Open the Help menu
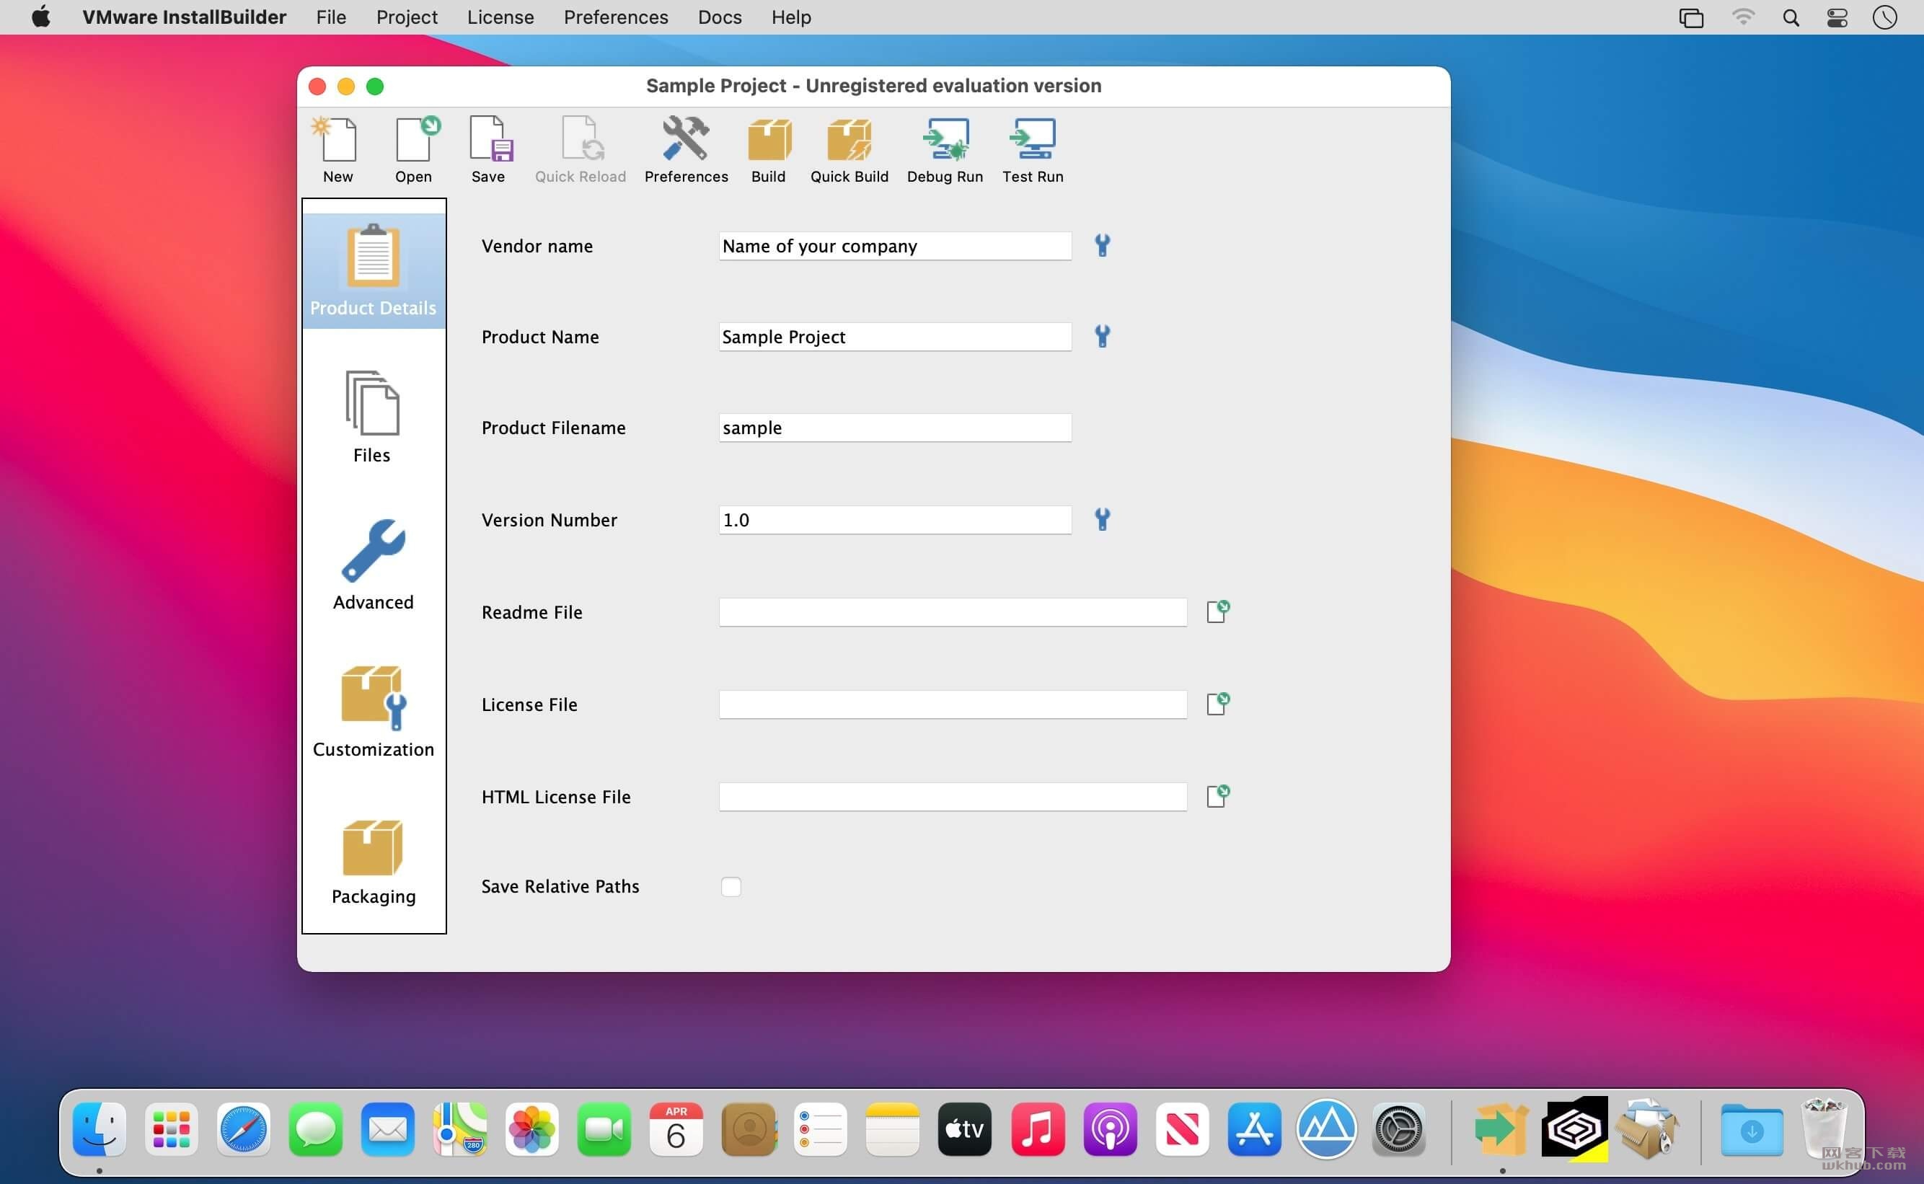The width and height of the screenshot is (1924, 1184). [791, 17]
